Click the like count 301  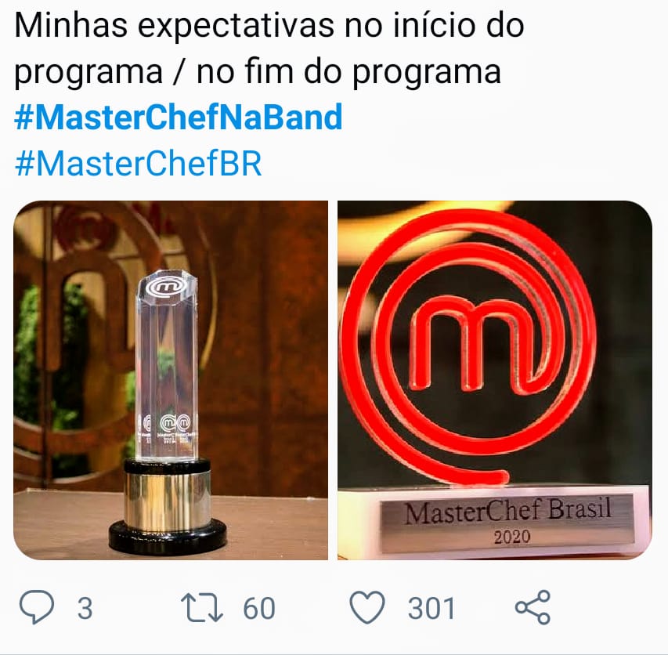coord(431,608)
